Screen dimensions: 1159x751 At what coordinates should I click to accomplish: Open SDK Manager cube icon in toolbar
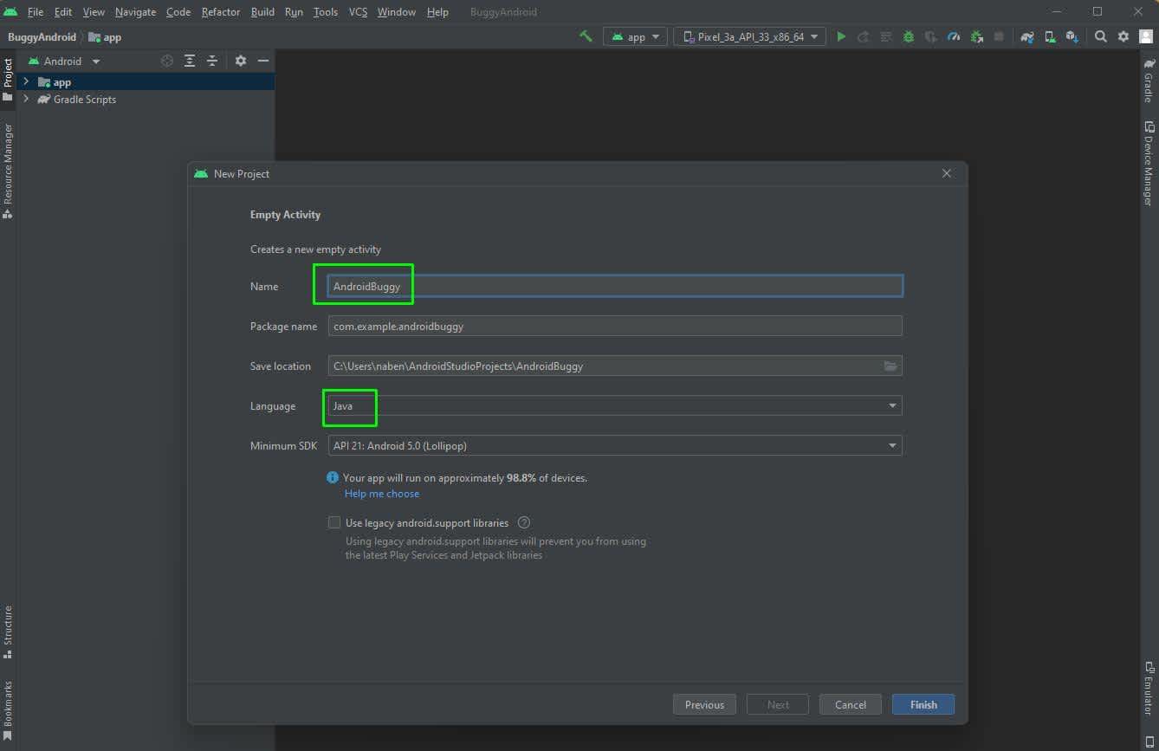tap(1072, 36)
